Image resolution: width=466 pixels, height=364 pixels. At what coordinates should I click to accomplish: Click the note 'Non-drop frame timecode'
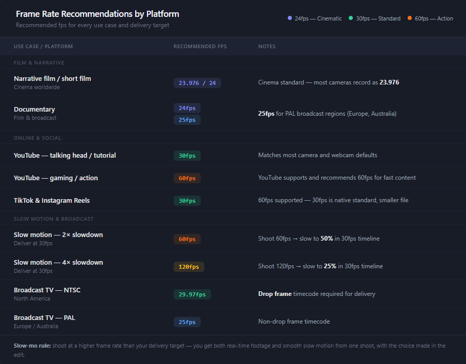[294, 322]
